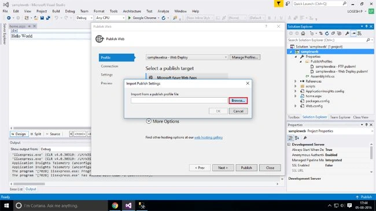The width and height of the screenshot is (376, 211).
Task: Go back with the Prev button
Action: pyautogui.click(x=200, y=168)
